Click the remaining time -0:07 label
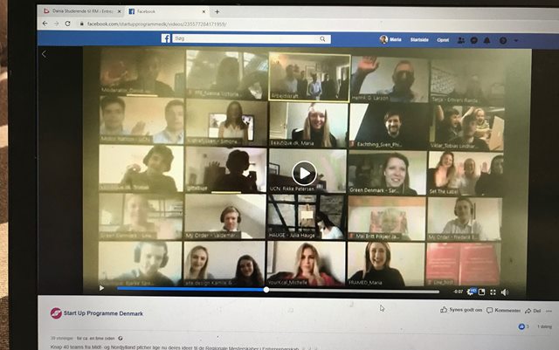Viewport: 559px width, 350px height. tap(458, 292)
